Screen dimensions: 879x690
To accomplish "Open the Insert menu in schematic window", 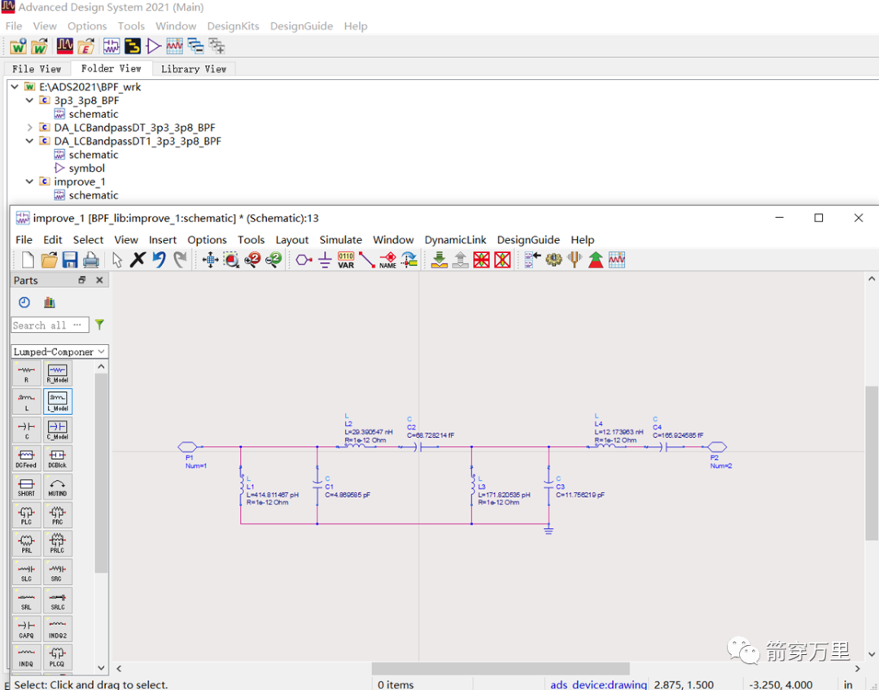I will (163, 240).
